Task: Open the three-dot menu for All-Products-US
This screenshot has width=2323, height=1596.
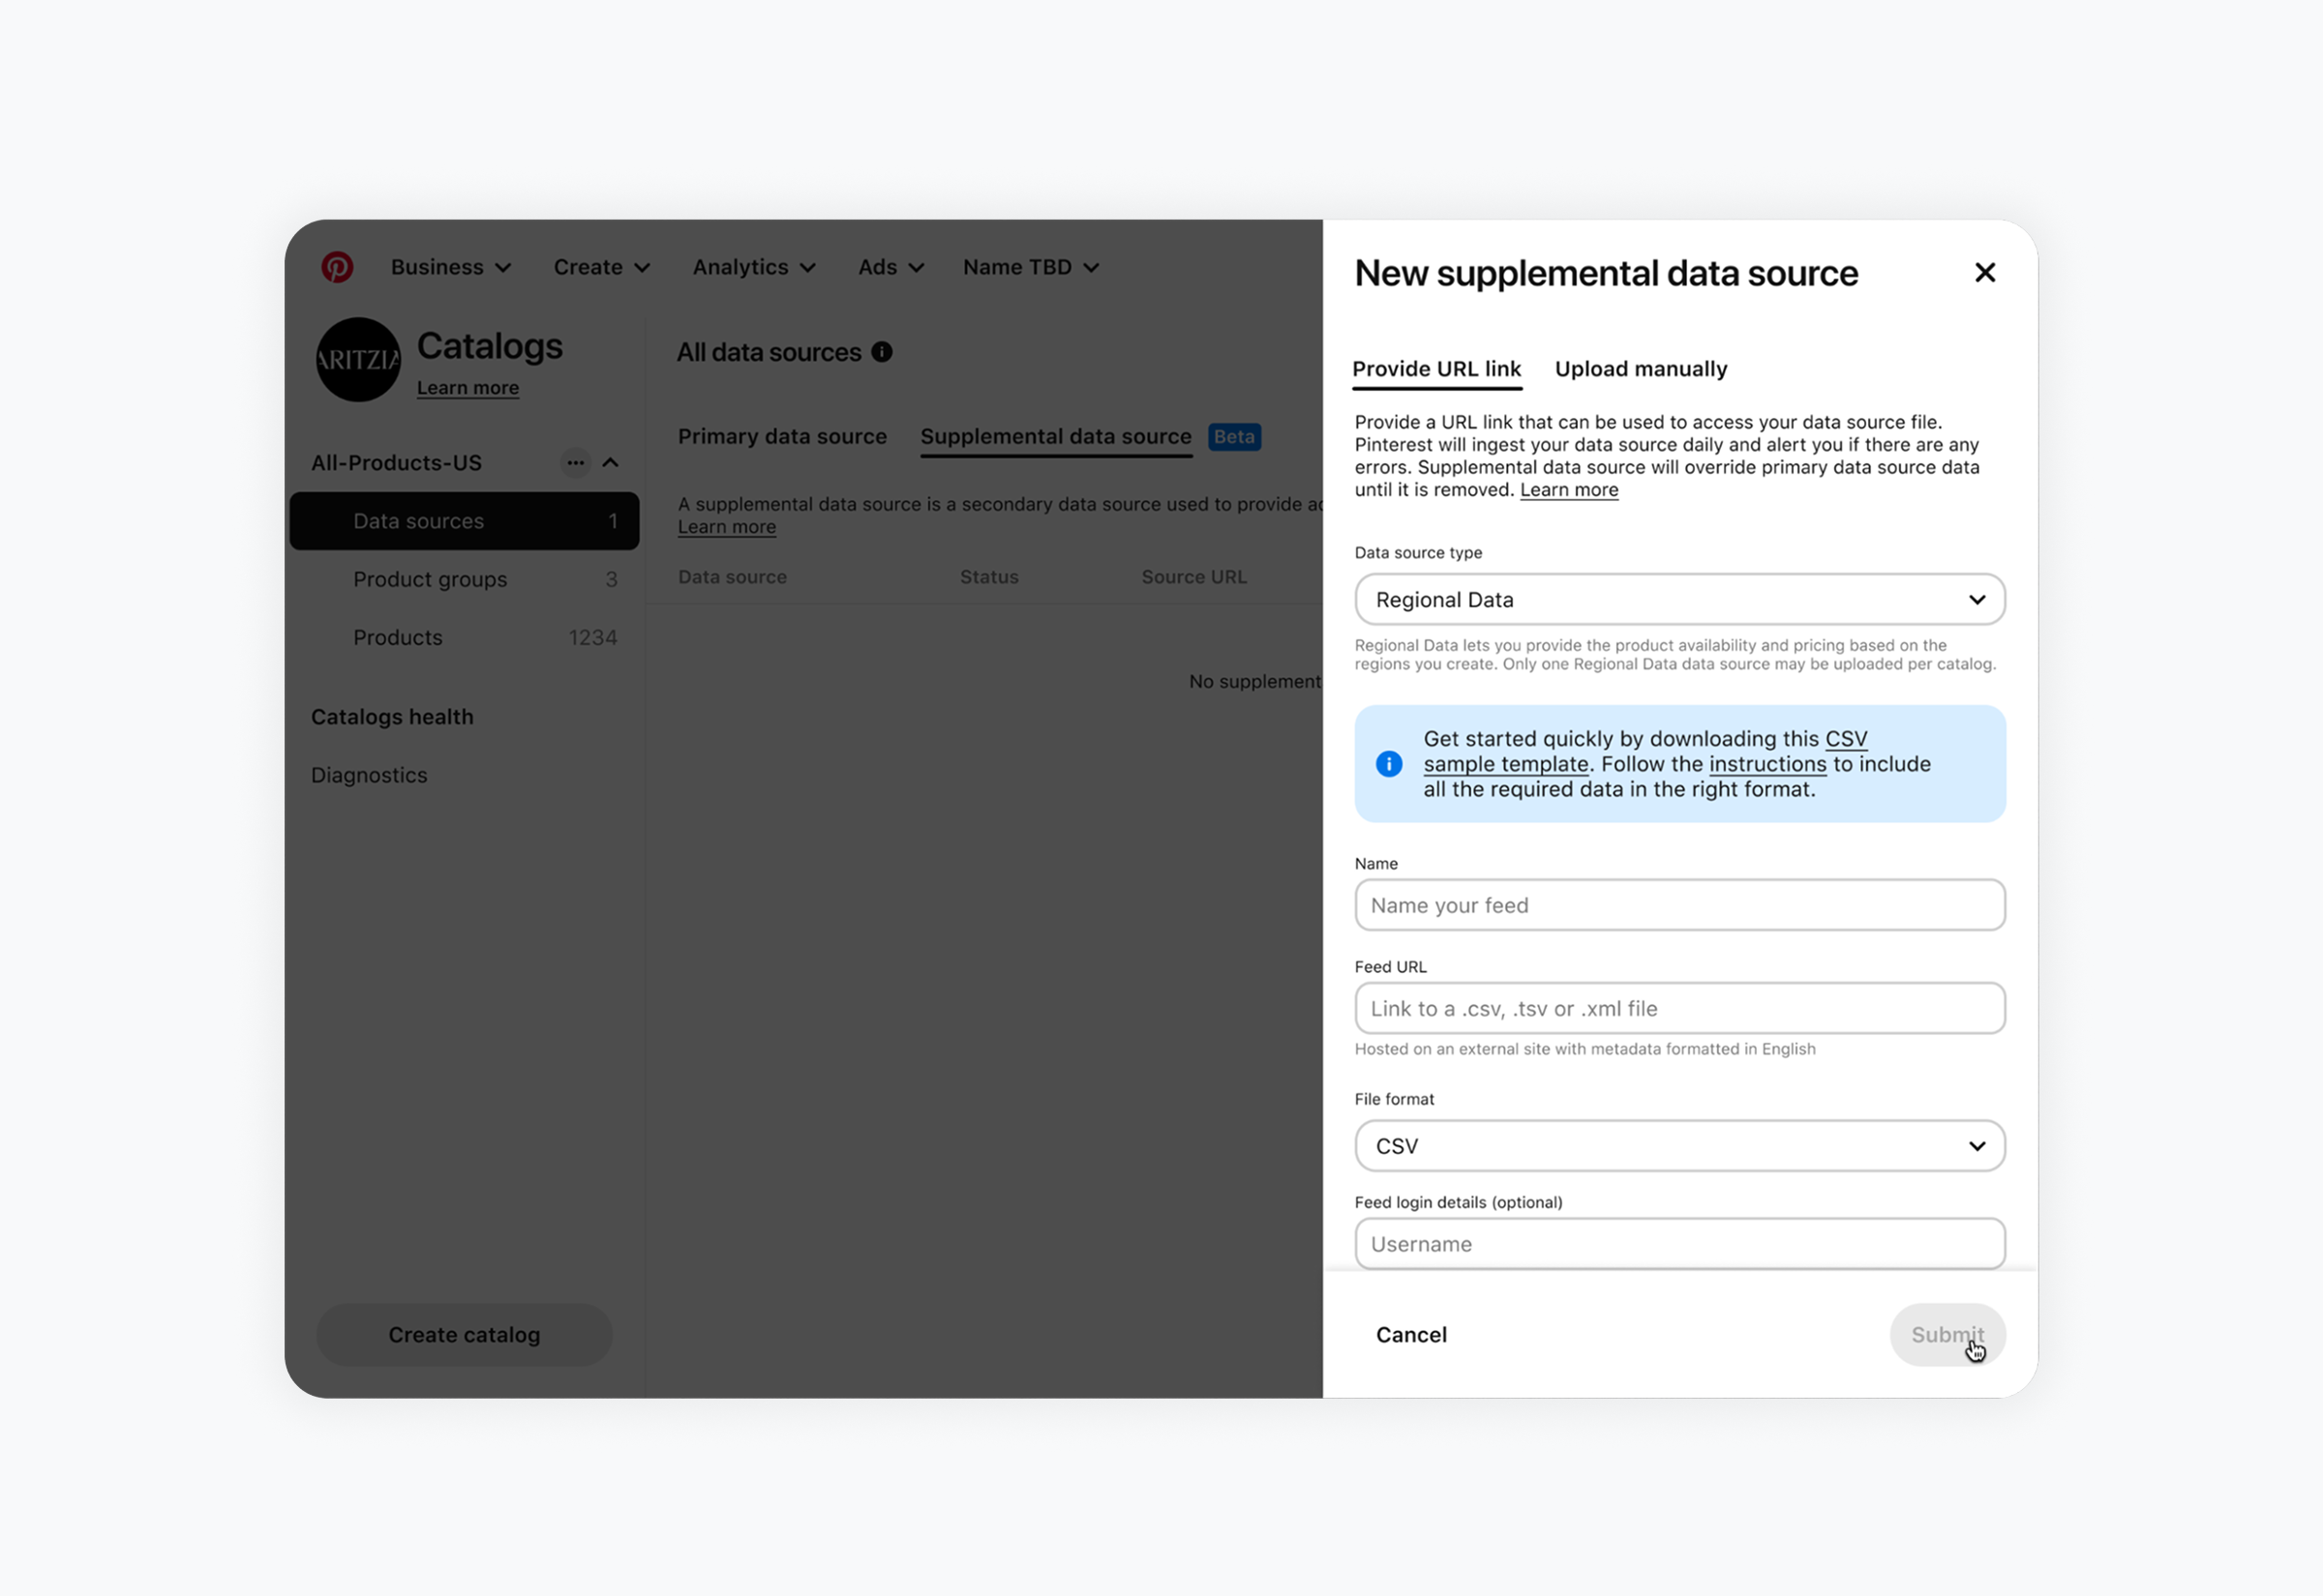Action: pyautogui.click(x=575, y=463)
